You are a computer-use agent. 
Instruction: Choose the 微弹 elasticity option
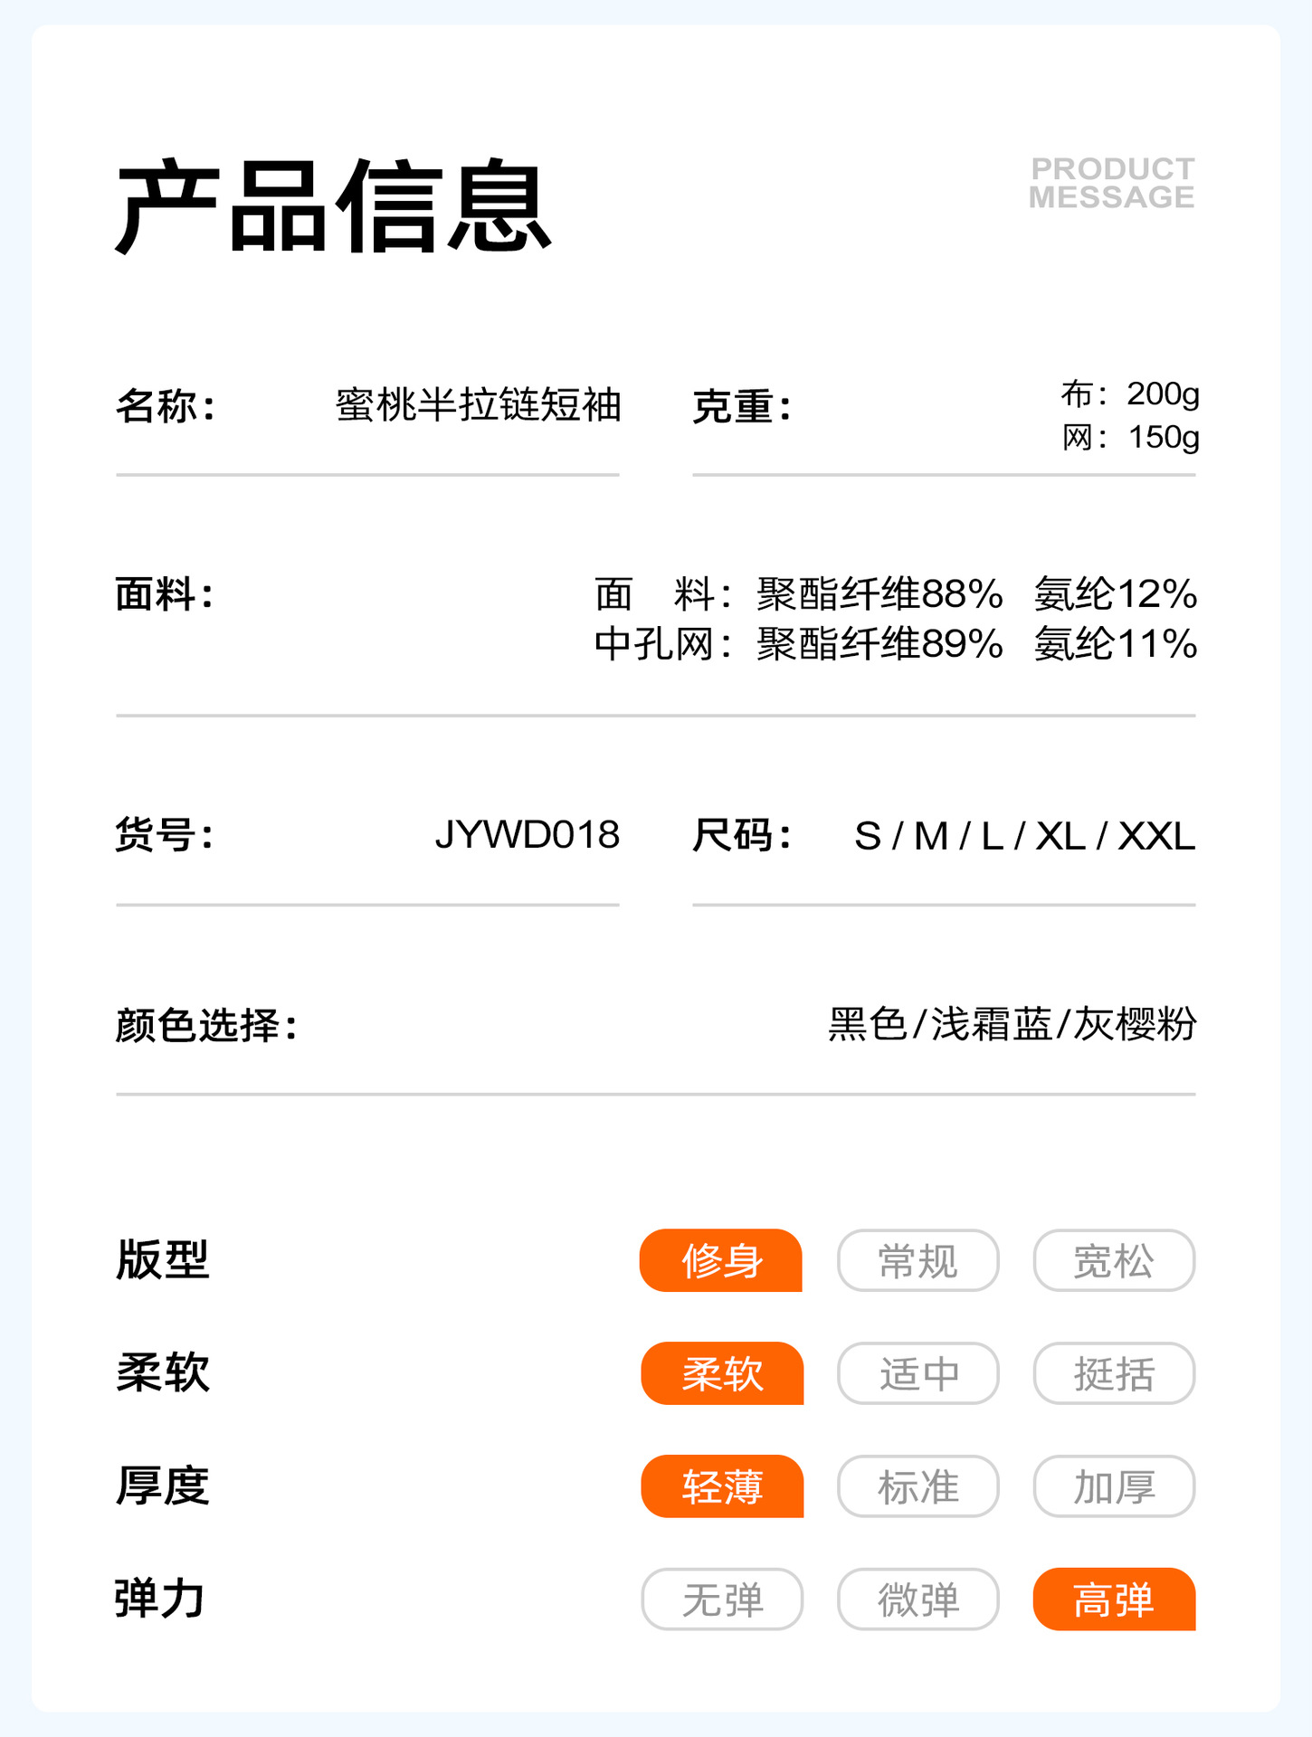(917, 1599)
